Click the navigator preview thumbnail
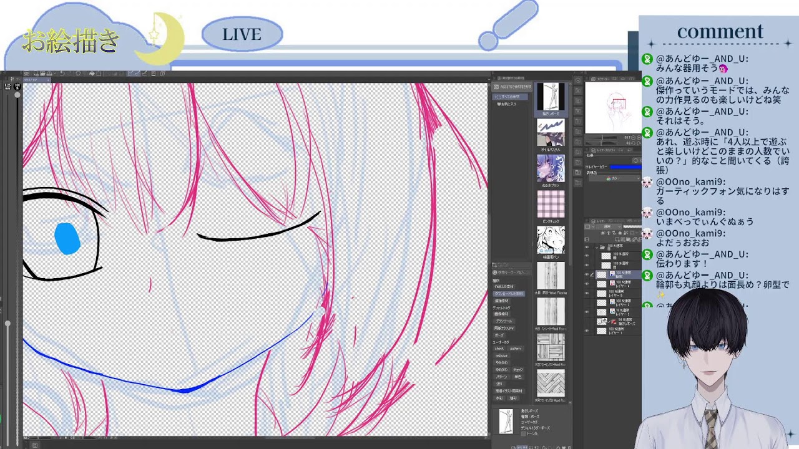Screen dimensions: 799x449 point(613,107)
